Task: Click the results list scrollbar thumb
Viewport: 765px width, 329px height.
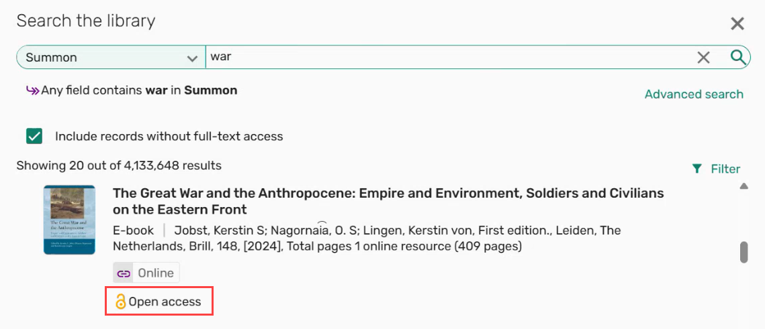Action: 744,253
